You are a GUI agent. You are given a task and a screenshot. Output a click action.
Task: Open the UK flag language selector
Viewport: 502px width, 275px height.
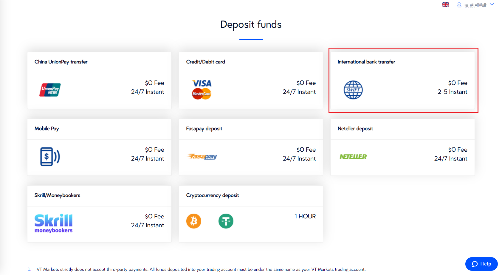[445, 5]
